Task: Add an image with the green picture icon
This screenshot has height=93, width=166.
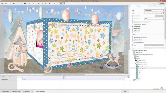Action: point(25,3)
